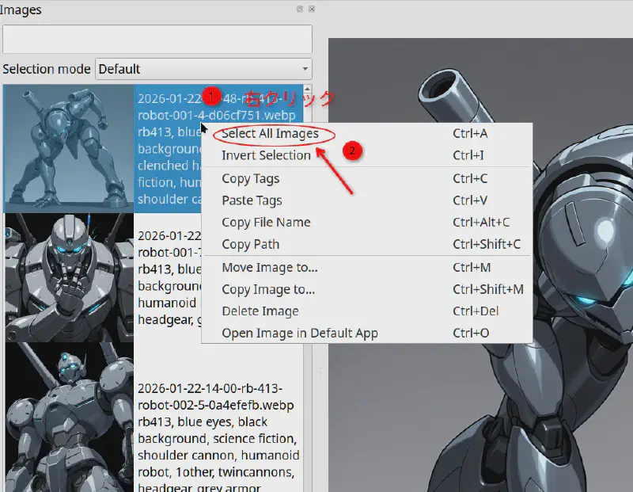The height and width of the screenshot is (492, 633).
Task: Click the image list scroll-up arrow
Action: pos(308,90)
